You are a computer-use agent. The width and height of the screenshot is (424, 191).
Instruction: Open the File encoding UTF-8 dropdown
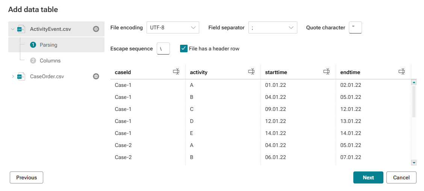(x=173, y=27)
